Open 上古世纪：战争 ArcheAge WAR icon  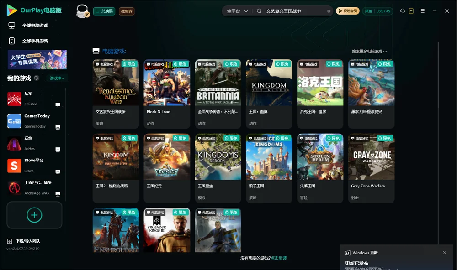[x=14, y=188]
